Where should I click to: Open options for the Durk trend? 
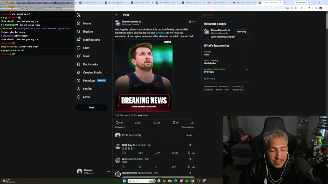pyautogui.click(x=247, y=52)
